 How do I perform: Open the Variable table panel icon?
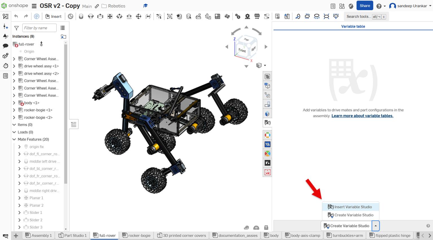tap(267, 123)
